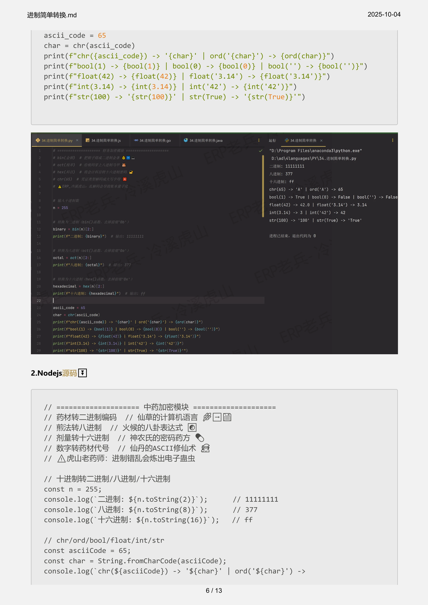This screenshot has height=605, width=428.
Task: Open run panel more-options menu
Action: point(392,141)
